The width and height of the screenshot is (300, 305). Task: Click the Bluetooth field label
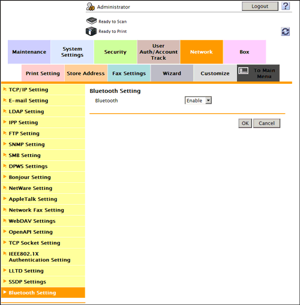[106, 101]
